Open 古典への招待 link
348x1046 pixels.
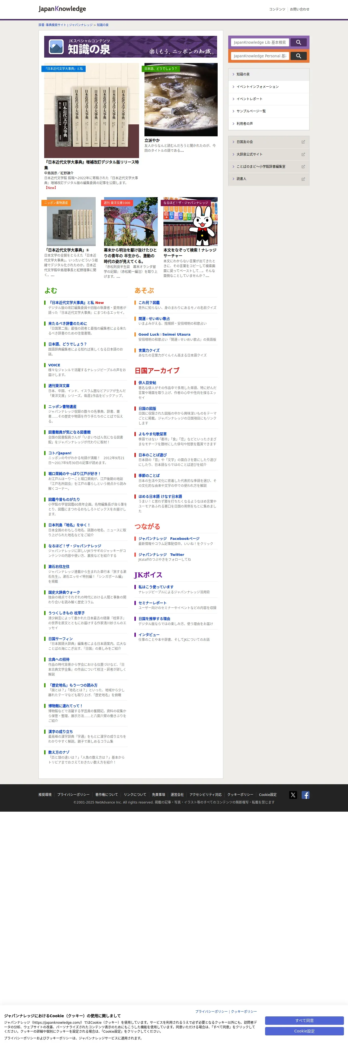coord(59,659)
